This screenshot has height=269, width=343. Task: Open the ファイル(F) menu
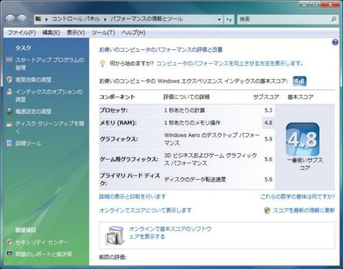[21, 33]
